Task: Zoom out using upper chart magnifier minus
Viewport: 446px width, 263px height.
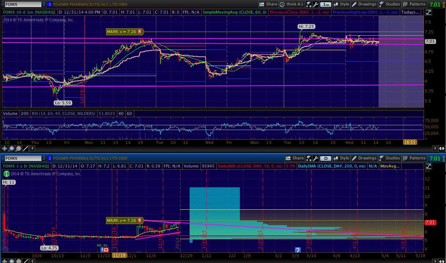Action: coord(18,148)
